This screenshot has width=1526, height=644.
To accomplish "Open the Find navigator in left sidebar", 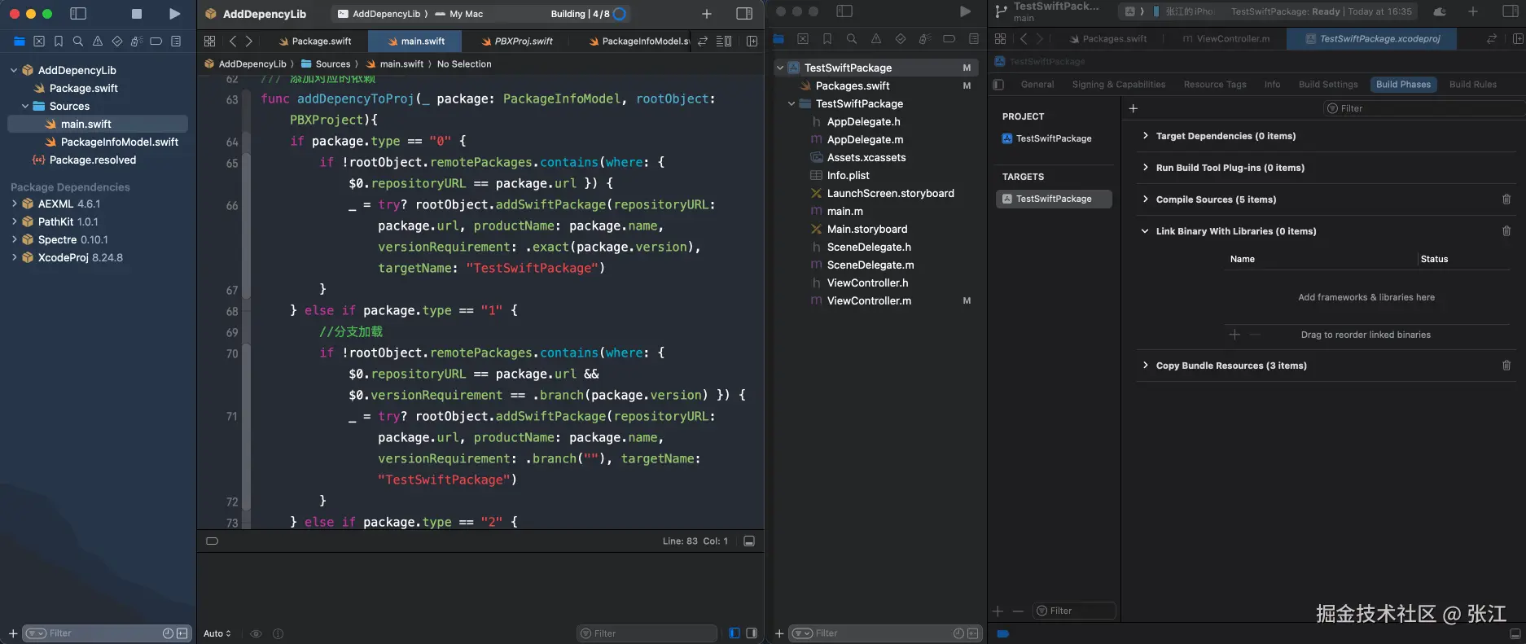I will (78, 41).
